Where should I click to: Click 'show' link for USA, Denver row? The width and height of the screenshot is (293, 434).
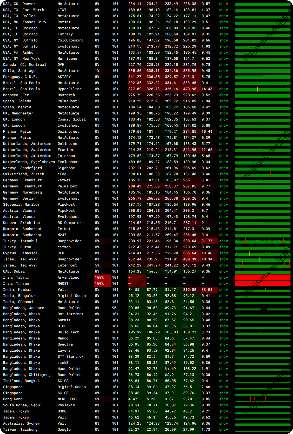223,4
